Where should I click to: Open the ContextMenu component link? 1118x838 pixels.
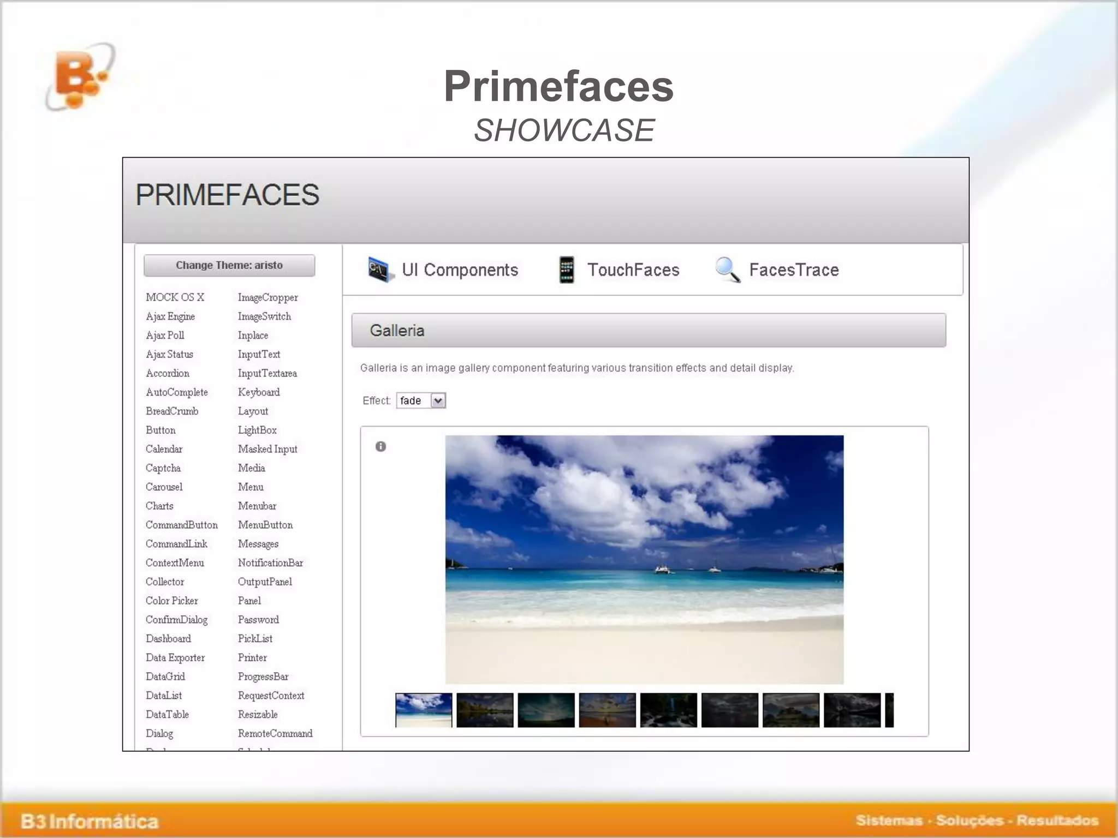click(x=175, y=562)
